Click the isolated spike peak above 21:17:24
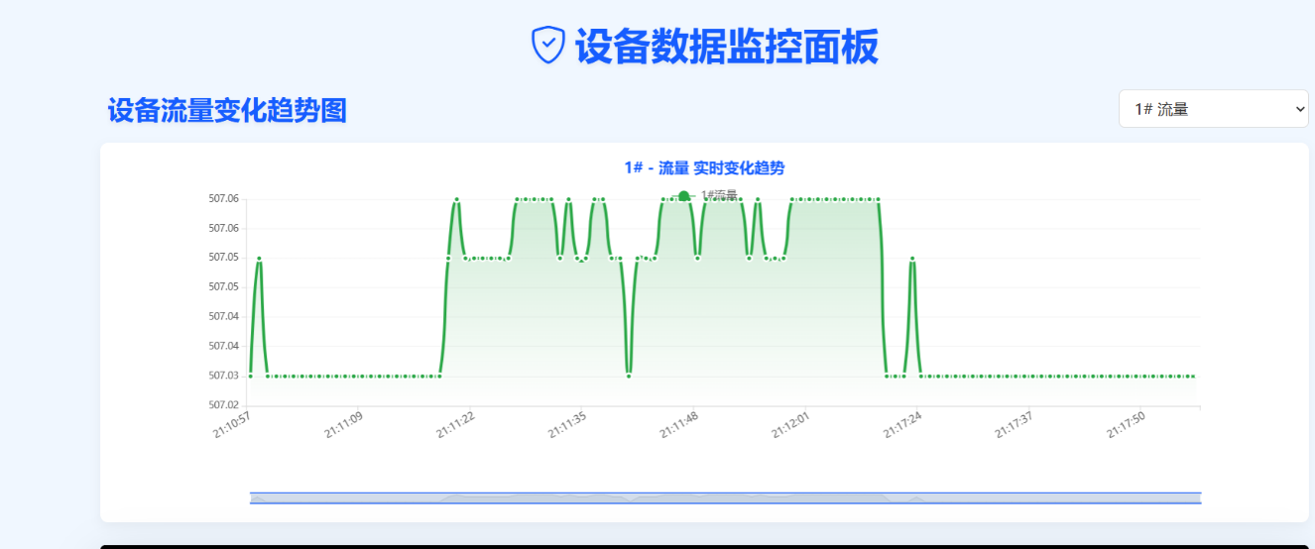Screen dimensions: 1315x549 tap(912, 259)
